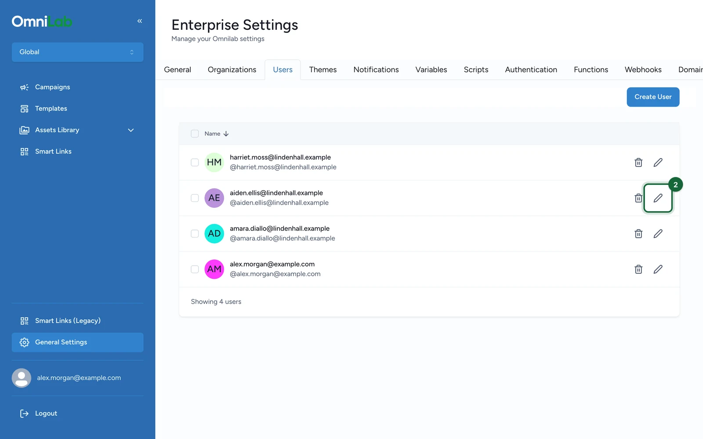Open Campaigns in the sidebar

[77, 87]
